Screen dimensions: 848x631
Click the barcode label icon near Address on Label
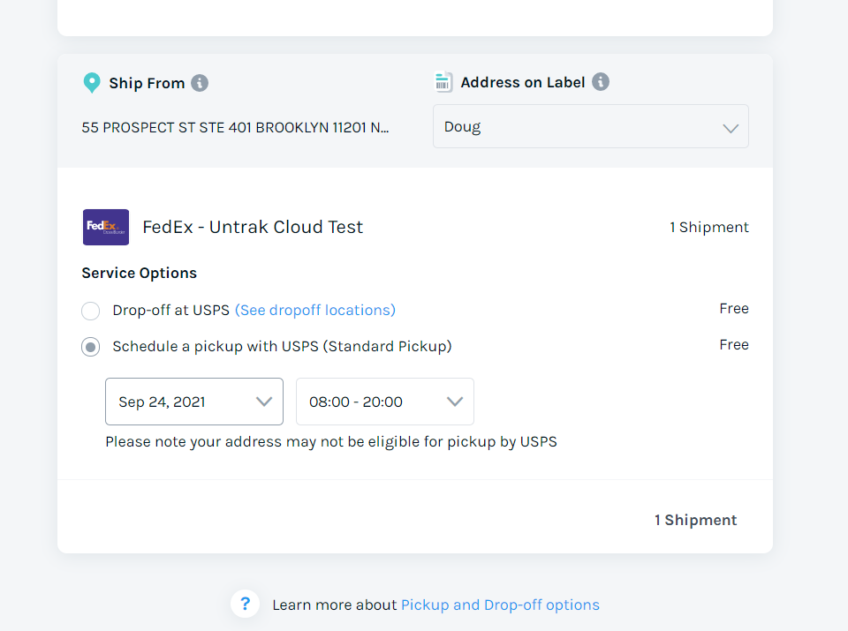pos(443,82)
